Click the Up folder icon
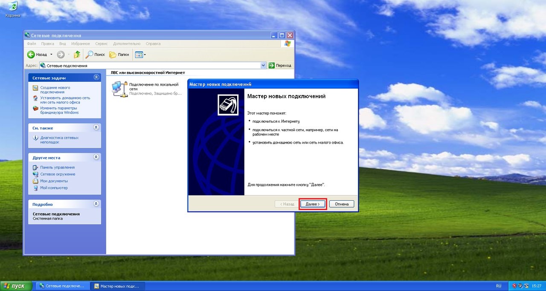Screen dimensions: 546x291 point(77,55)
